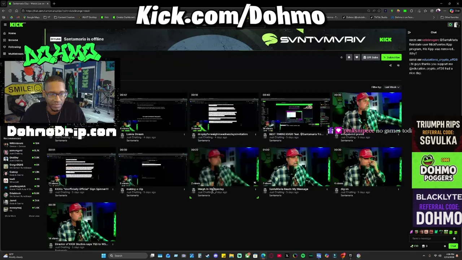Click the Gift Subs button
Image resolution: width=462 pixels, height=260 pixels.
pyautogui.click(x=371, y=57)
